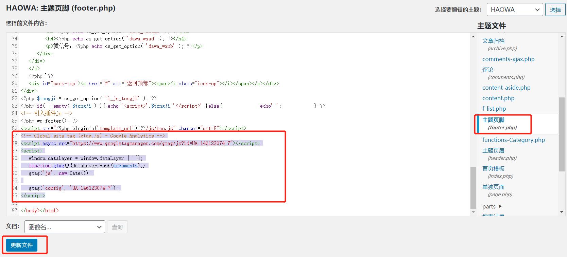
Task: Click the Google Analytics comment line
Action: coord(93,136)
